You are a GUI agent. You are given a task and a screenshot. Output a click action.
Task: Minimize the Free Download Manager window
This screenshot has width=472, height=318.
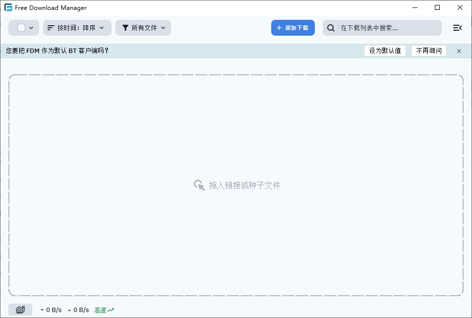tap(415, 7)
